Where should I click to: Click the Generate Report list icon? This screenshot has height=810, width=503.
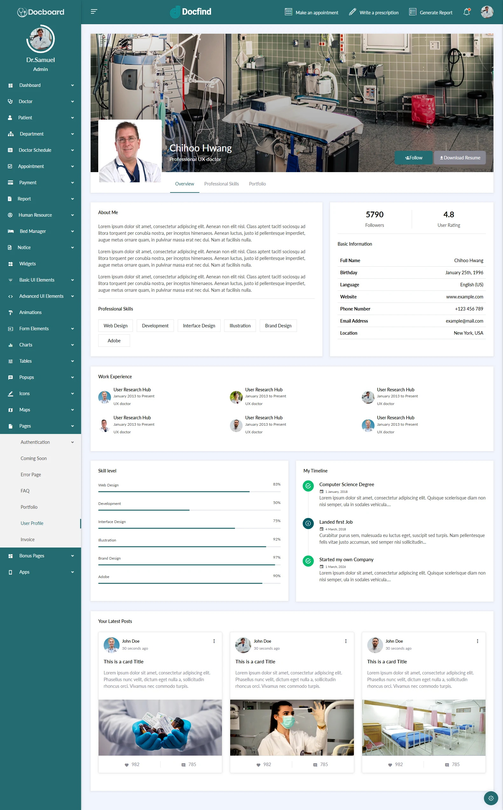point(412,12)
